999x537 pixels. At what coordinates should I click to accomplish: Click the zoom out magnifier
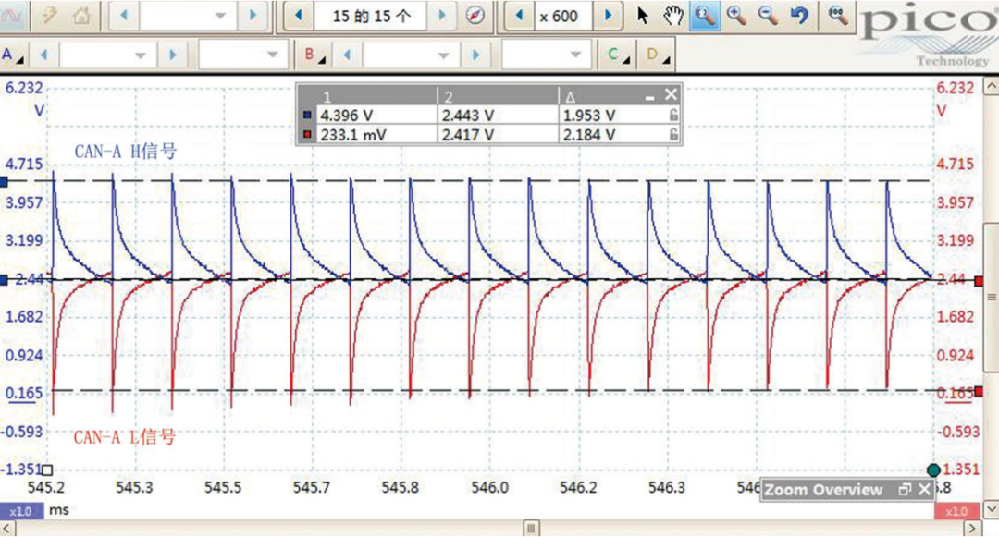coord(768,16)
